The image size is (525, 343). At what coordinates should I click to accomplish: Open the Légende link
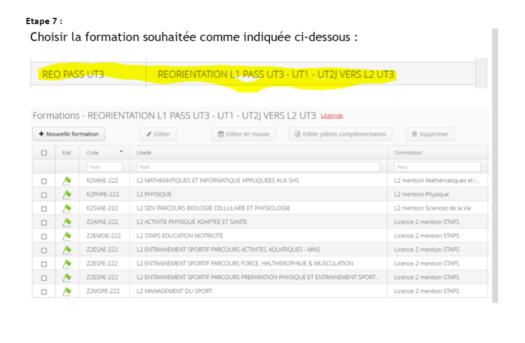pos(332,115)
